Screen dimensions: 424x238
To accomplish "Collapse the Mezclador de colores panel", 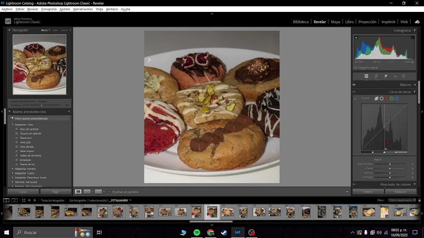I will [414, 184].
